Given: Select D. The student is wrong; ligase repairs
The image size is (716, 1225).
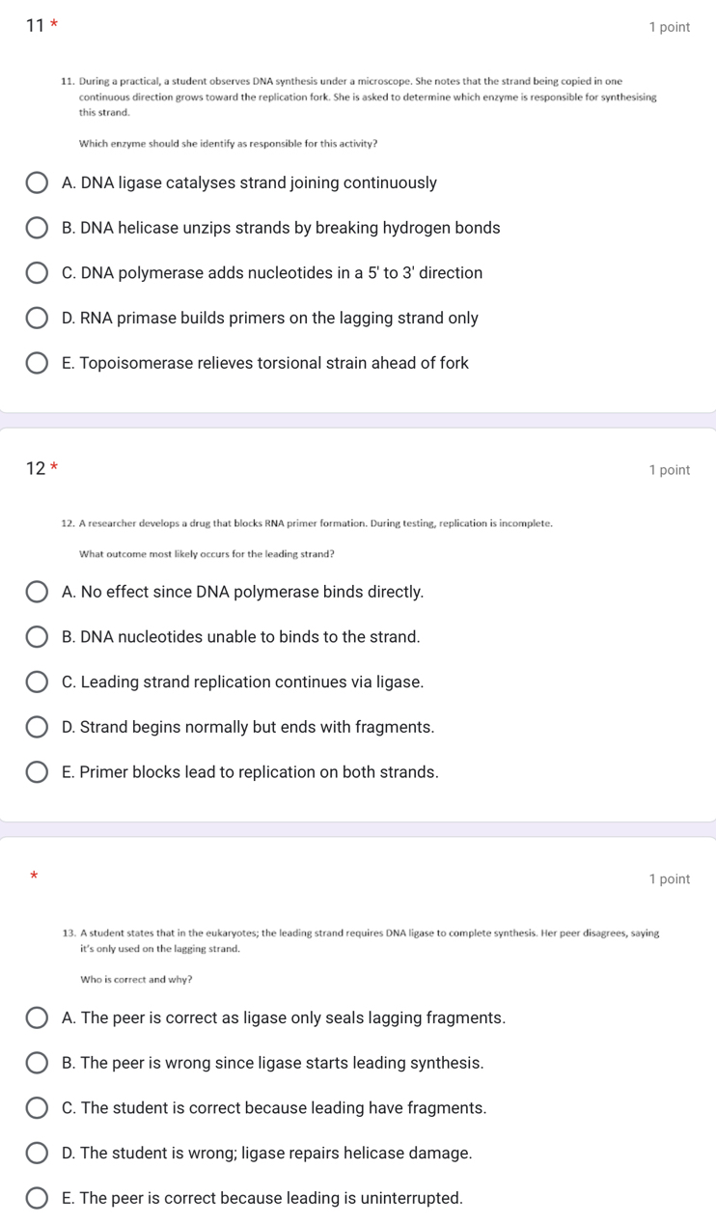Looking at the screenshot, I should (37, 1154).
